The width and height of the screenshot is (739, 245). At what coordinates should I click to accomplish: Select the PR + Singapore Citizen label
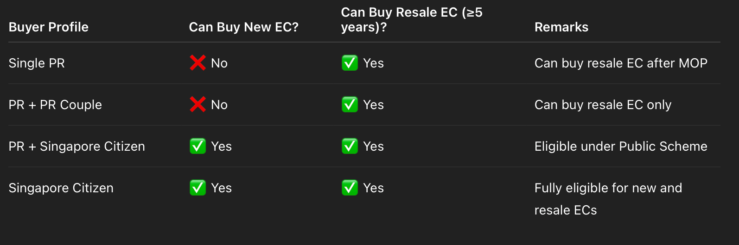click(77, 147)
